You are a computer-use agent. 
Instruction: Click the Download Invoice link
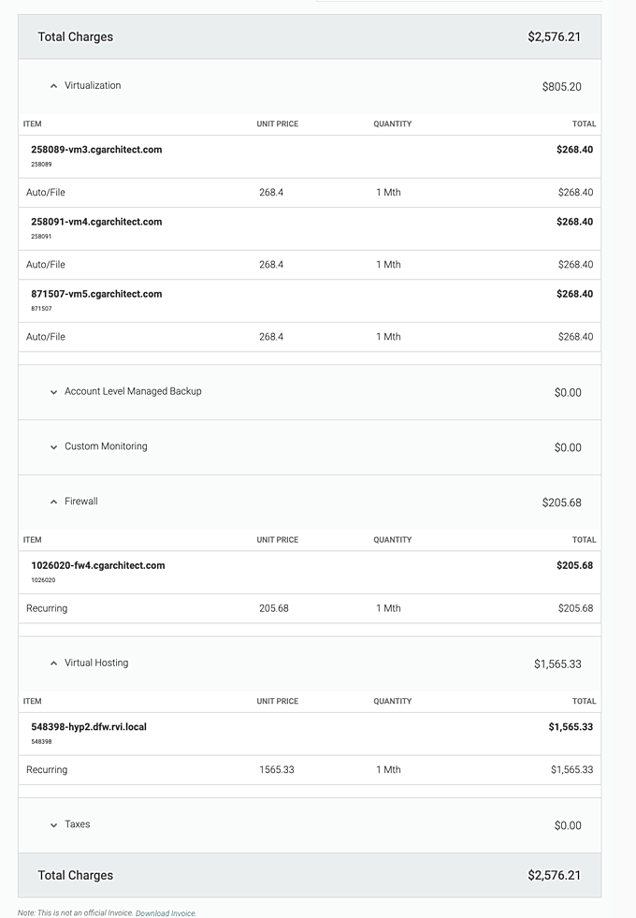[x=166, y=913]
